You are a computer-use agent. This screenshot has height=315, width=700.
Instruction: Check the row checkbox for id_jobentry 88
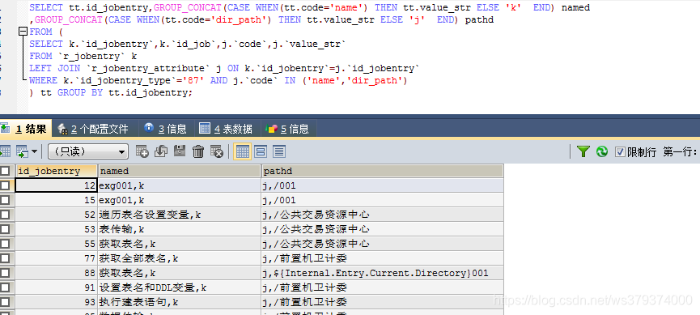point(5,273)
